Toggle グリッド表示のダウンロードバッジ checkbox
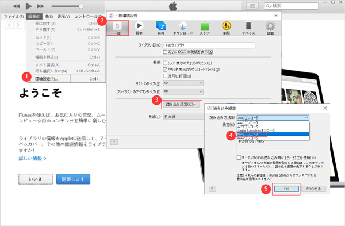The width and height of the screenshot is (345, 226). pos(165,70)
